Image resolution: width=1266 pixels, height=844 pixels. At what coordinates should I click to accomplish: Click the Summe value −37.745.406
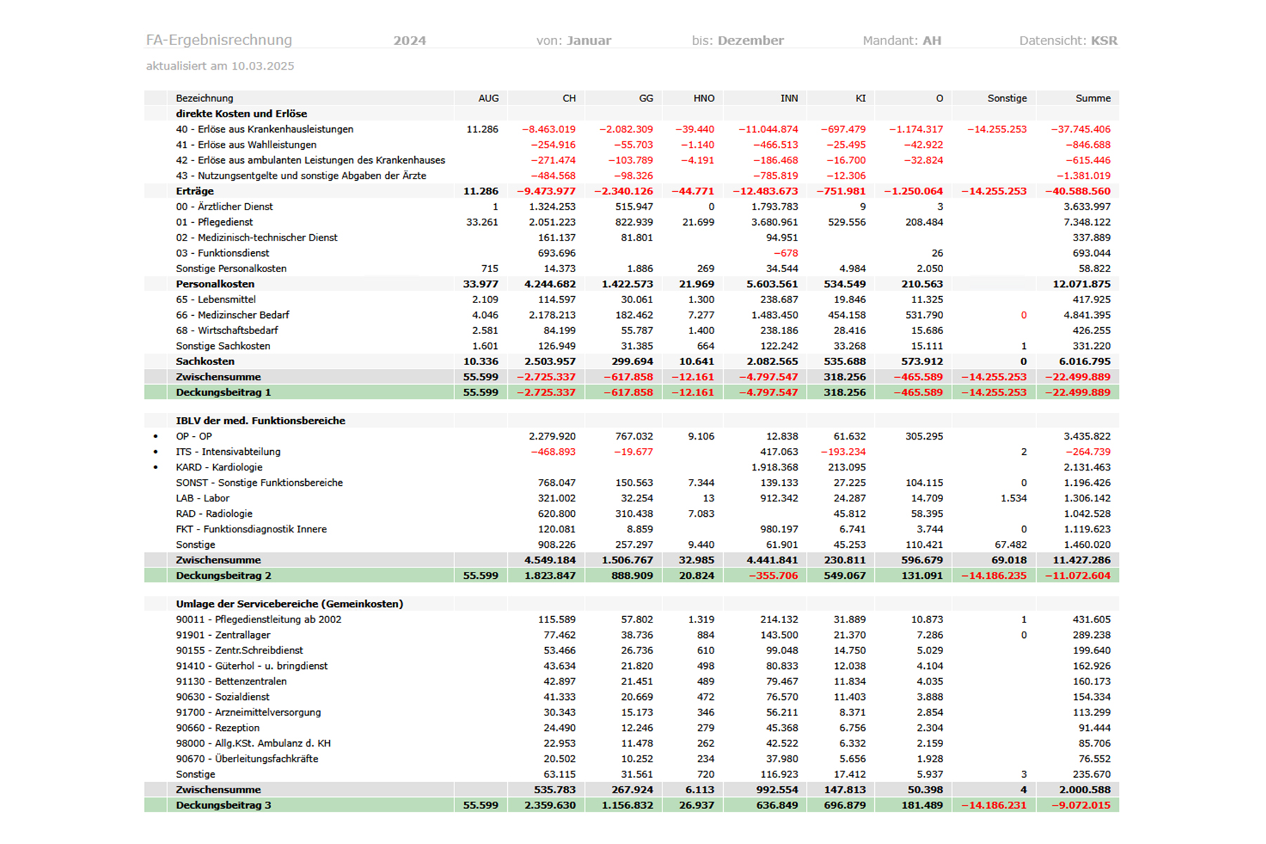(1081, 129)
